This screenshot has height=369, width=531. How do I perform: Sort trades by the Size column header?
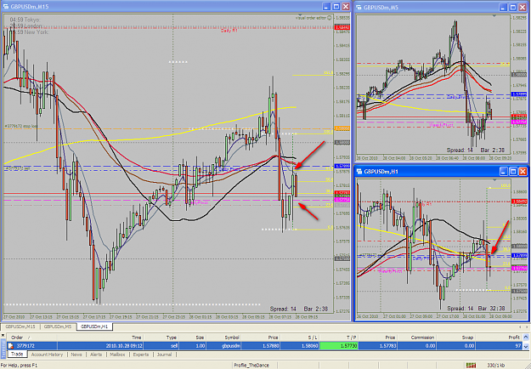[x=192, y=338]
